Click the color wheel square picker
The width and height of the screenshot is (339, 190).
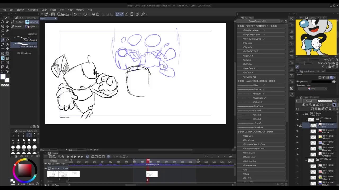[x=24, y=170]
